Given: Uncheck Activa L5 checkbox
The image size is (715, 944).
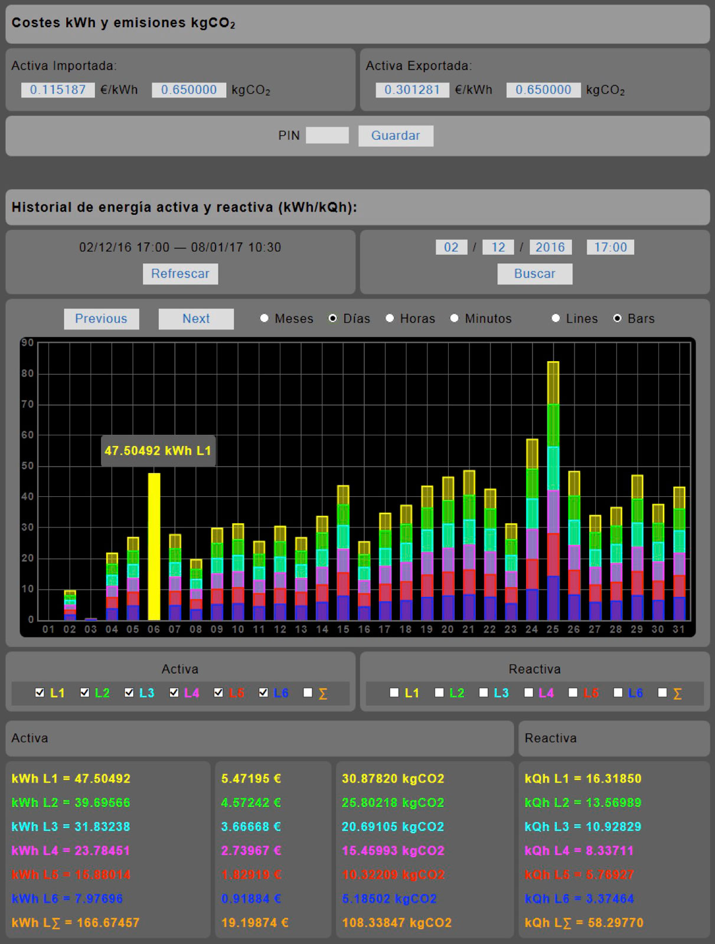Looking at the screenshot, I should 218,693.
